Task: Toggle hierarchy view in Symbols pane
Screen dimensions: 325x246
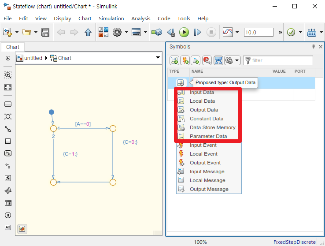Action: (218, 60)
